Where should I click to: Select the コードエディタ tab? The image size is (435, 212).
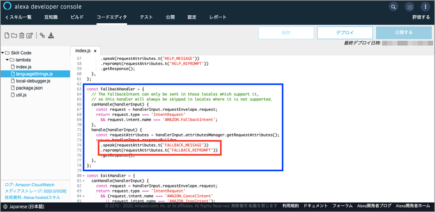tap(112, 17)
